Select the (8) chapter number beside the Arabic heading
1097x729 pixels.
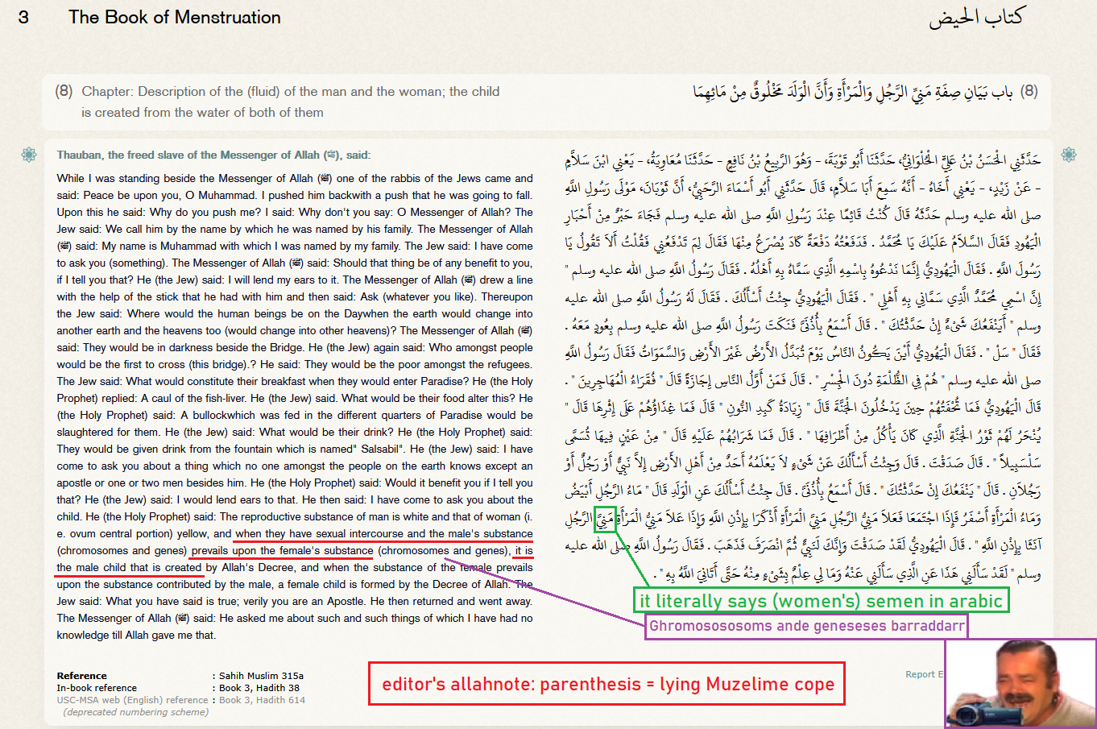tap(1029, 91)
